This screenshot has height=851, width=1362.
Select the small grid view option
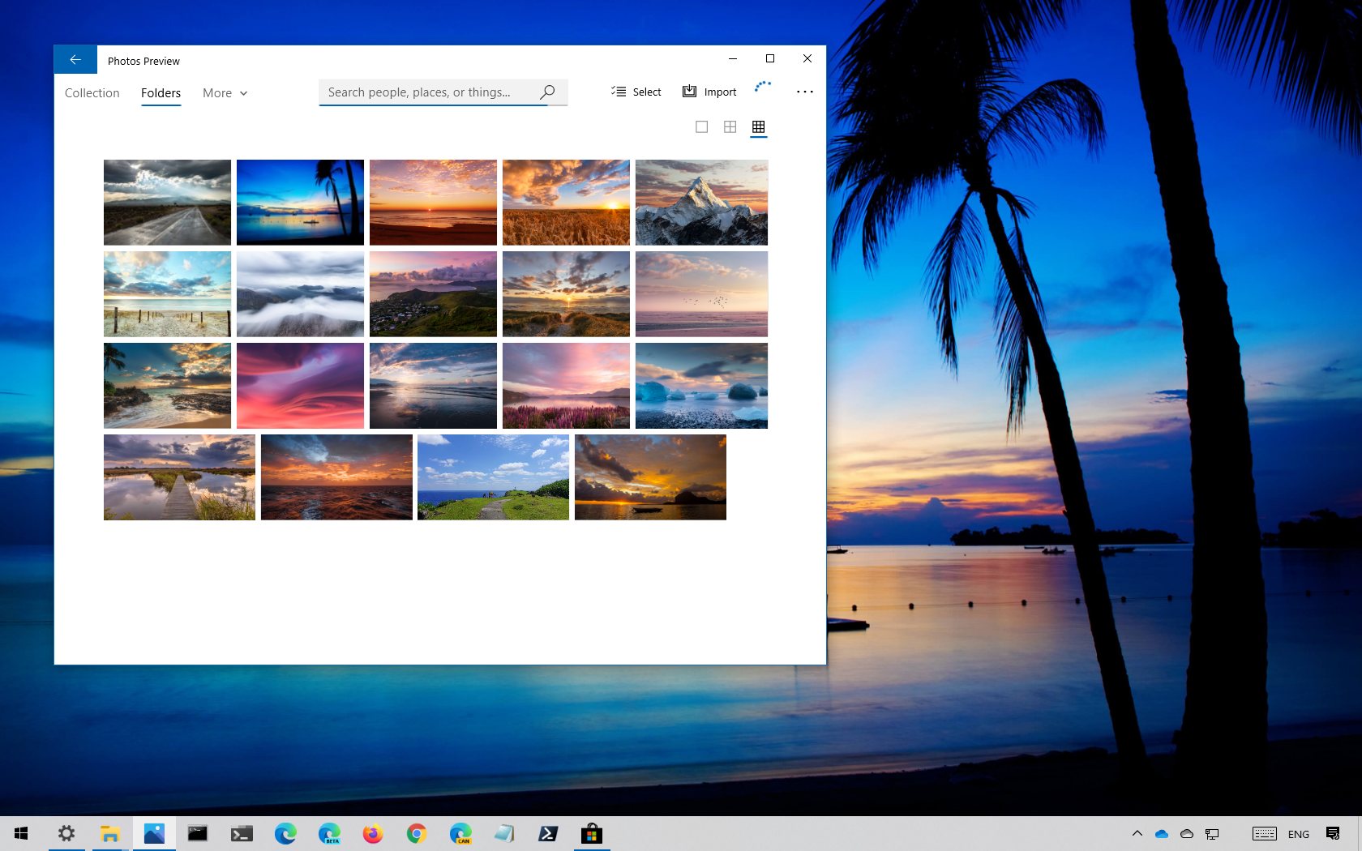click(758, 126)
